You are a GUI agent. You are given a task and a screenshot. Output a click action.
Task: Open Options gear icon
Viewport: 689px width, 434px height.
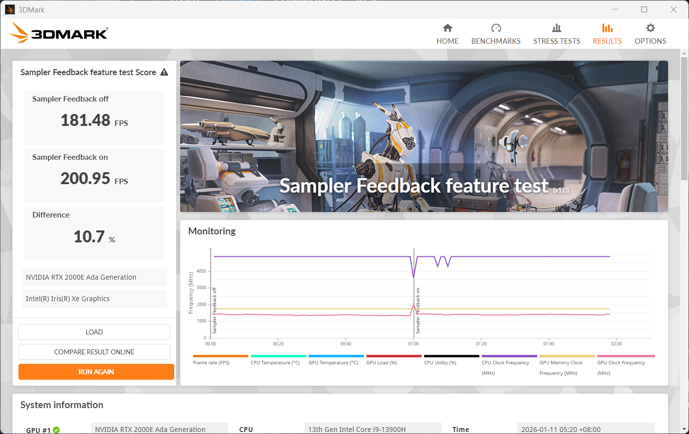650,28
